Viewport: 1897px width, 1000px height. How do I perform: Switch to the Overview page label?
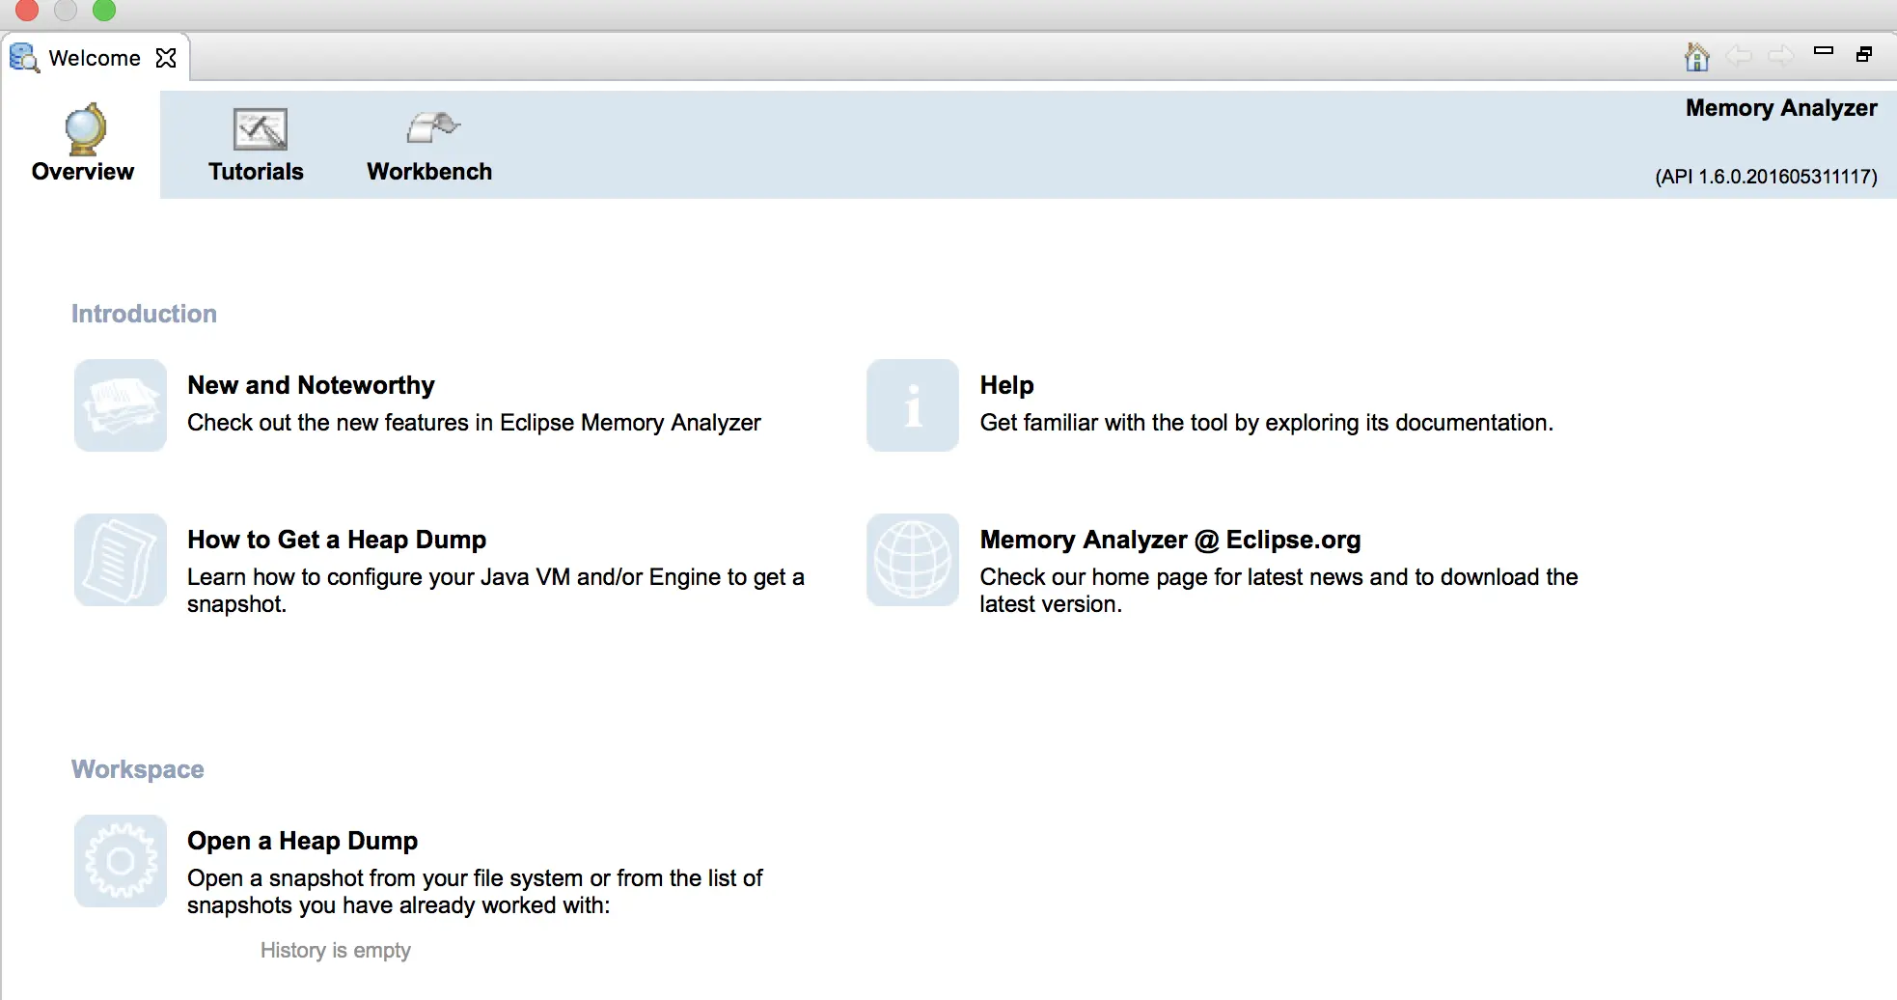pyautogui.click(x=83, y=172)
